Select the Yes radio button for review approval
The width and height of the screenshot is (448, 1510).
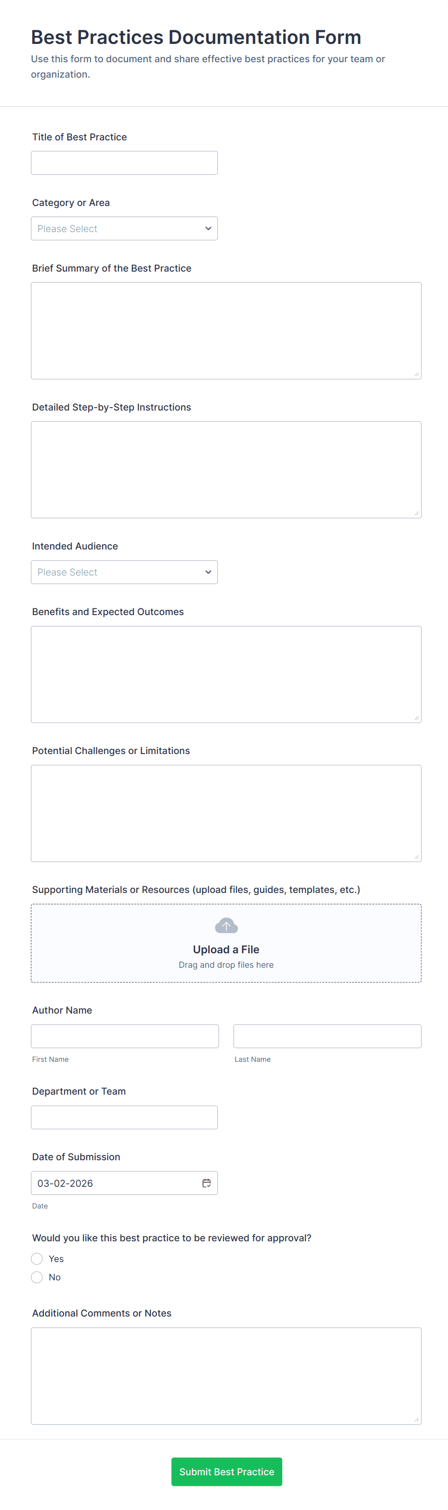coord(37,1259)
